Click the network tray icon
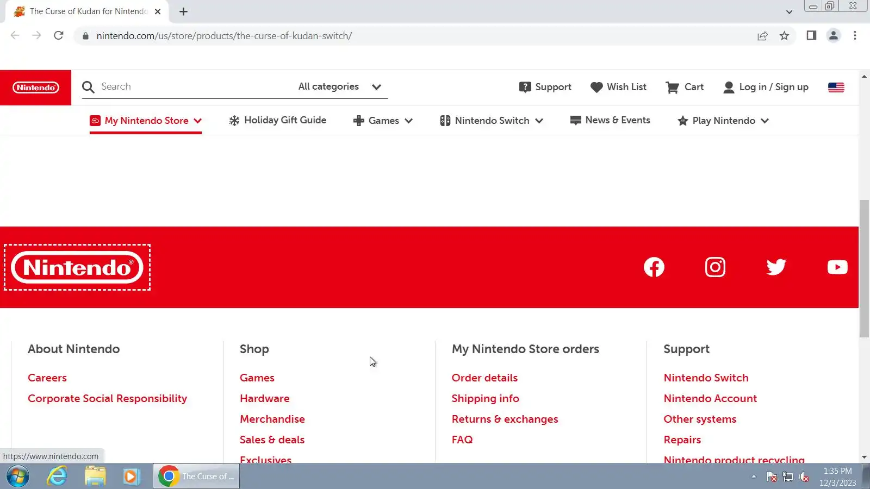 click(787, 477)
